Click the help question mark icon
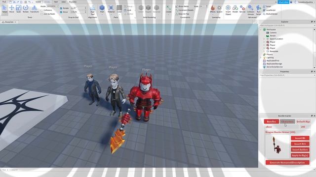 tap(291, 2)
